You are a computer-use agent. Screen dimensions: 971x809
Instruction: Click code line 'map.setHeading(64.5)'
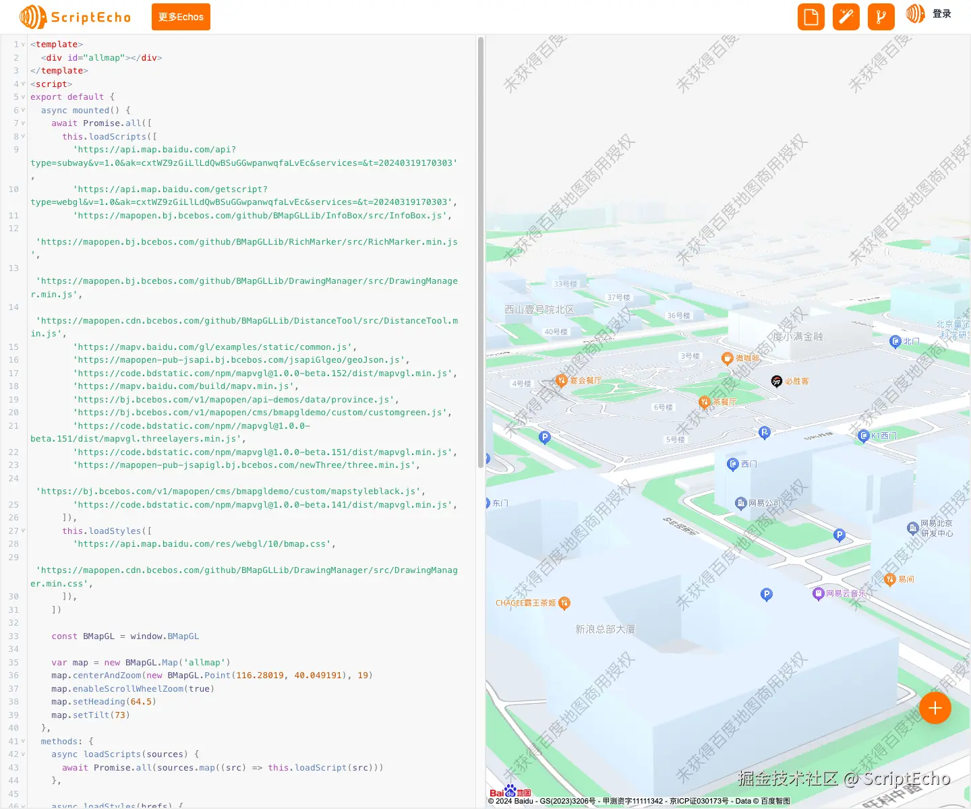point(104,702)
